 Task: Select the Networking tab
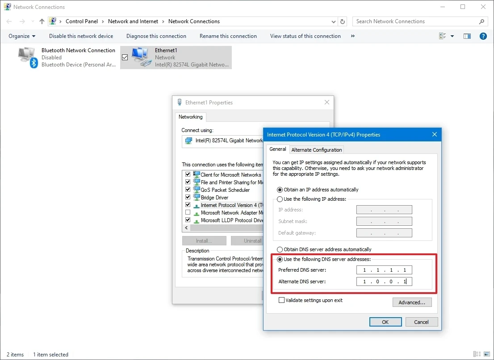(190, 117)
